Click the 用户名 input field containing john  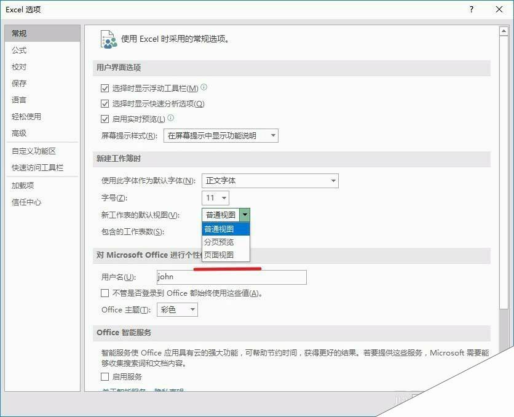pos(232,277)
